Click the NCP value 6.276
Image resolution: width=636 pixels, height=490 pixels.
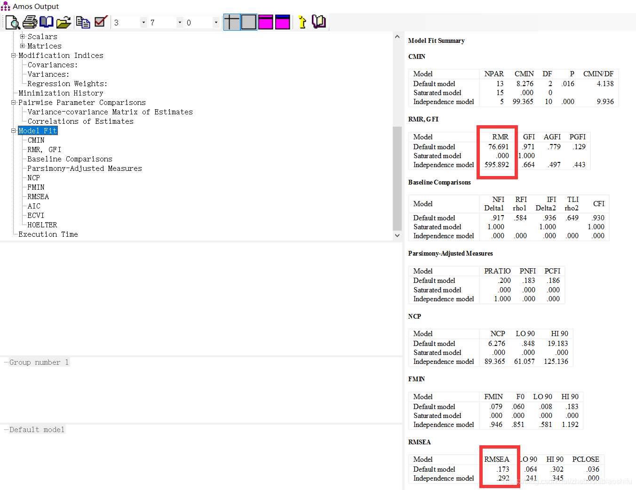pos(496,344)
